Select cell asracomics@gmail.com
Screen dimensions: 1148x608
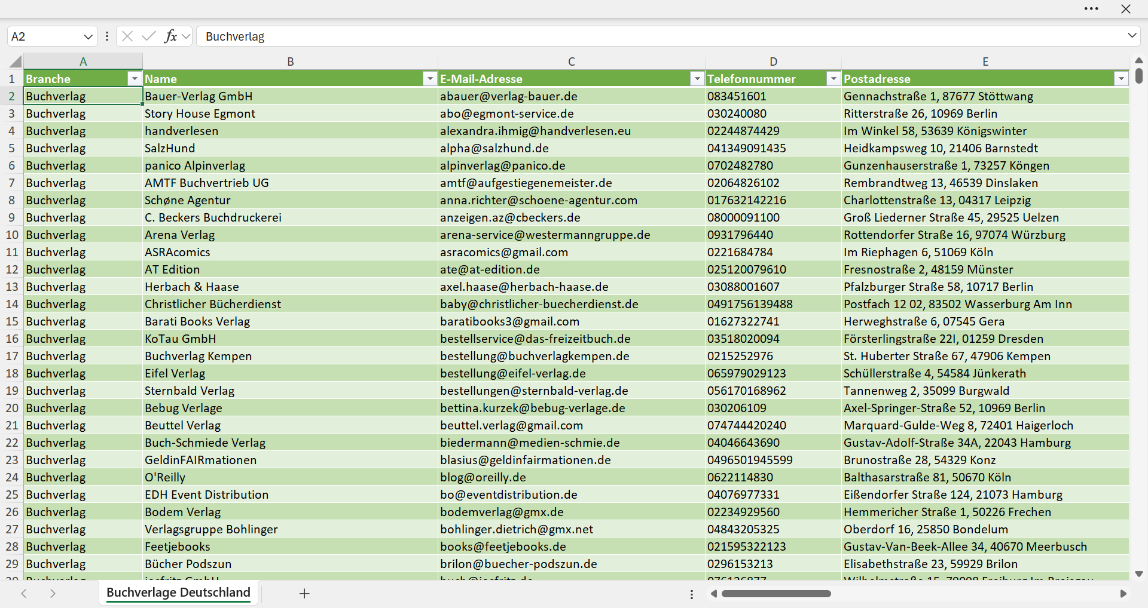click(572, 252)
